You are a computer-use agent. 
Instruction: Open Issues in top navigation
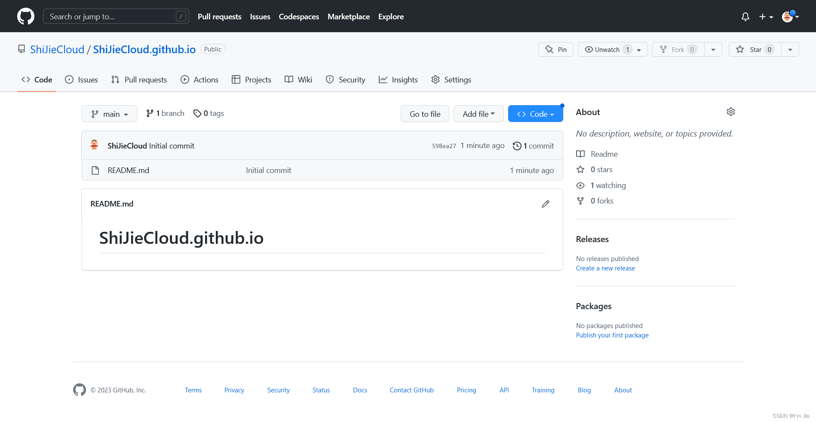point(260,17)
